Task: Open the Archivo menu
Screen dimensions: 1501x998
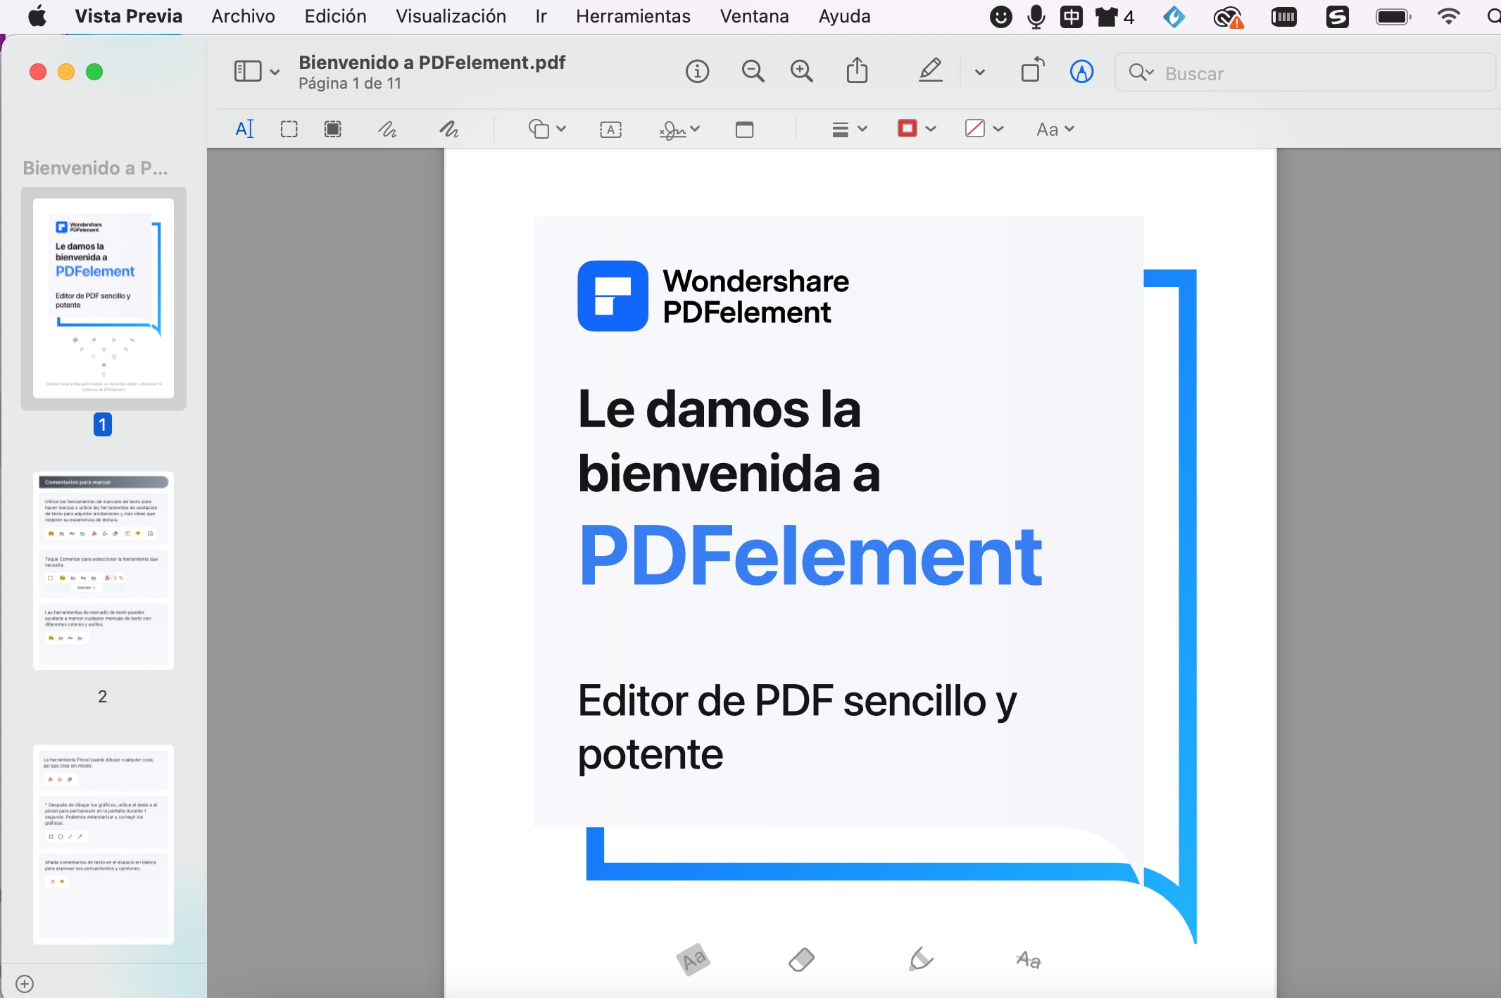Action: (243, 16)
